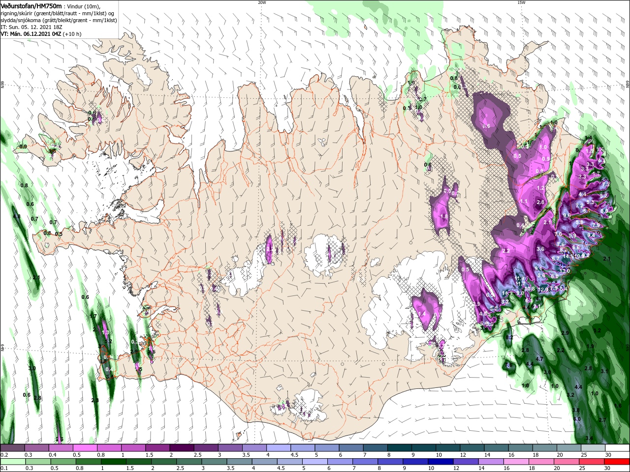Click upper legend swatch labelled 0.8
Screen dimensions: 630x472
click(109, 448)
